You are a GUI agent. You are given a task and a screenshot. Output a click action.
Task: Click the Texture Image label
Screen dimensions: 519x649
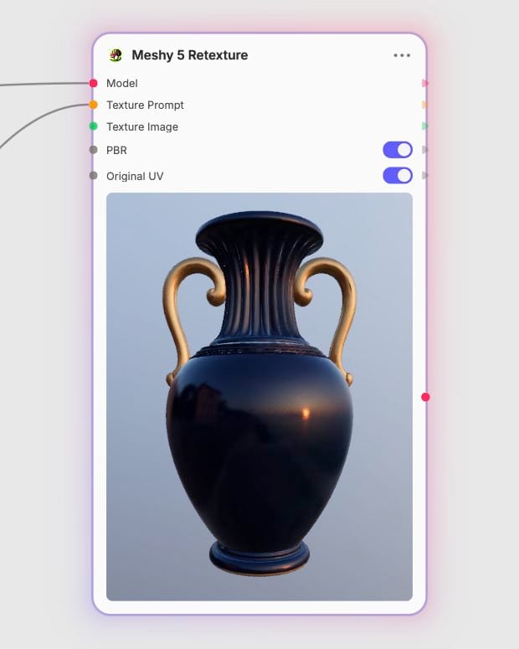point(142,126)
